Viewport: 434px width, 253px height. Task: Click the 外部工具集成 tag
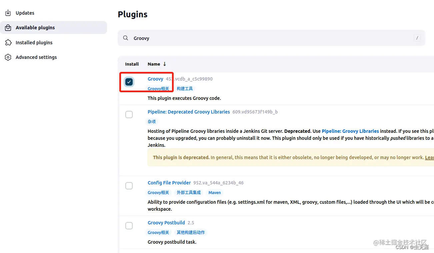point(189,192)
